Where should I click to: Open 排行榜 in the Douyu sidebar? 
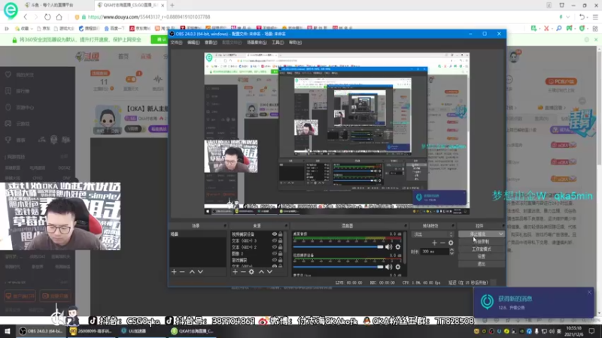pos(23,91)
